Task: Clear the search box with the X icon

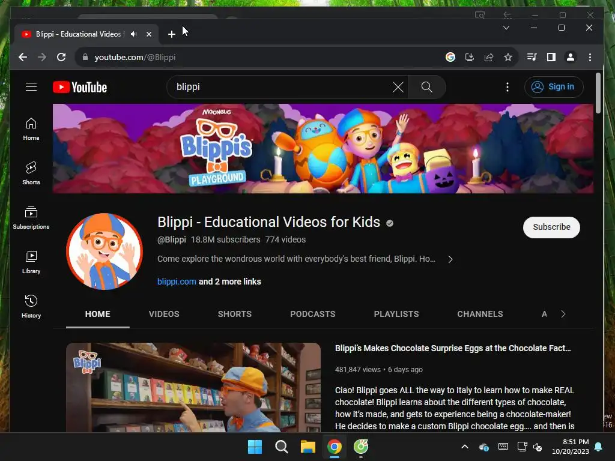Action: [x=398, y=87]
